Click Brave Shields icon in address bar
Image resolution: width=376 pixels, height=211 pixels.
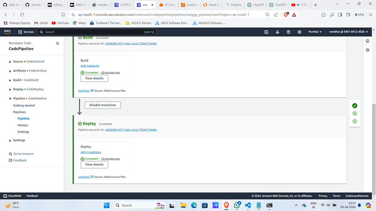tap(286, 15)
